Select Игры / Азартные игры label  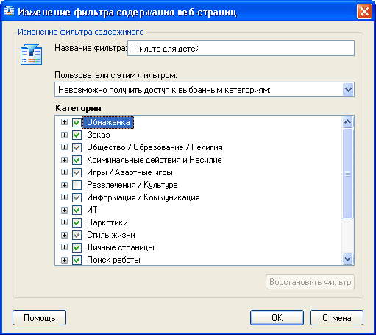pyautogui.click(x=130, y=172)
